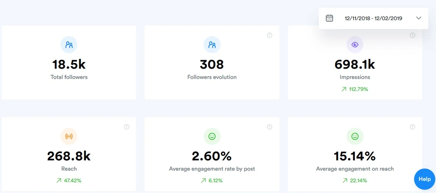This screenshot has width=436, height=194.
Task: Click the 47.42% reach growth indicator
Action: (x=69, y=181)
